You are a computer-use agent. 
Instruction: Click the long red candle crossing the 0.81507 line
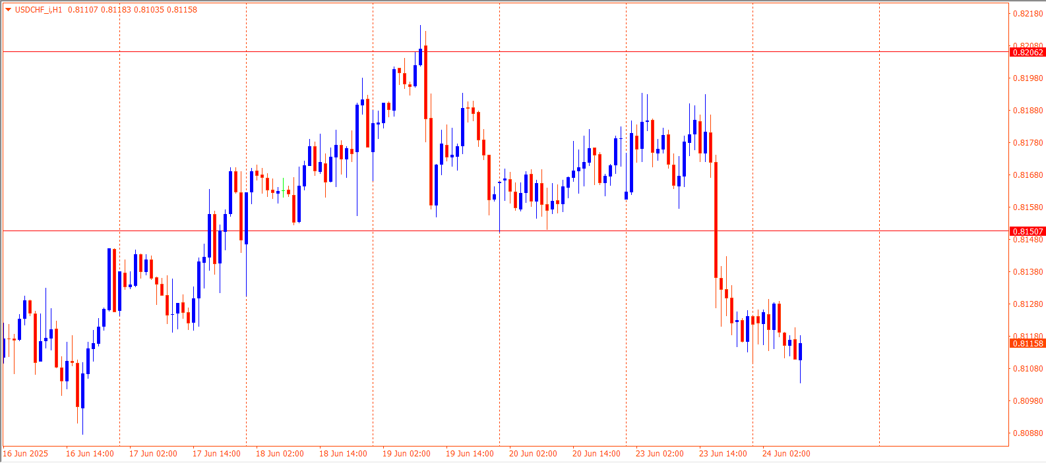716,220
